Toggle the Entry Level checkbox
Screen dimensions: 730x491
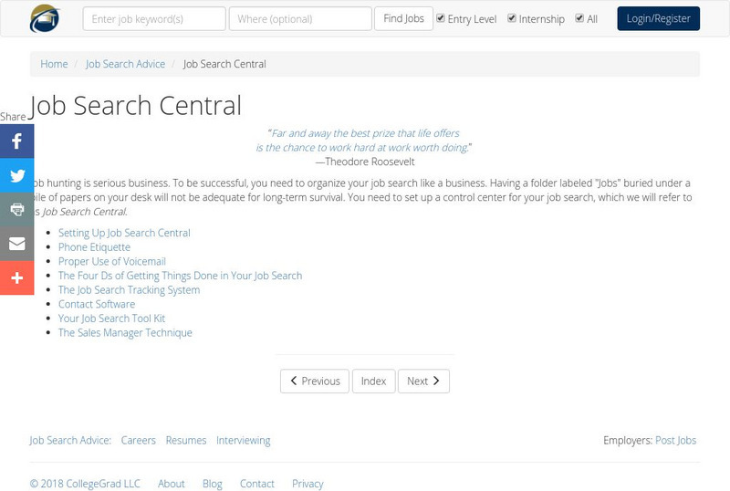[x=441, y=18]
